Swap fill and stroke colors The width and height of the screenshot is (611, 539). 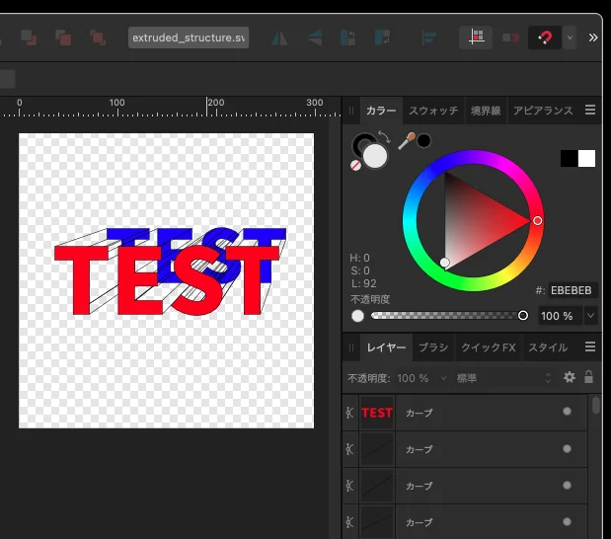click(x=384, y=137)
